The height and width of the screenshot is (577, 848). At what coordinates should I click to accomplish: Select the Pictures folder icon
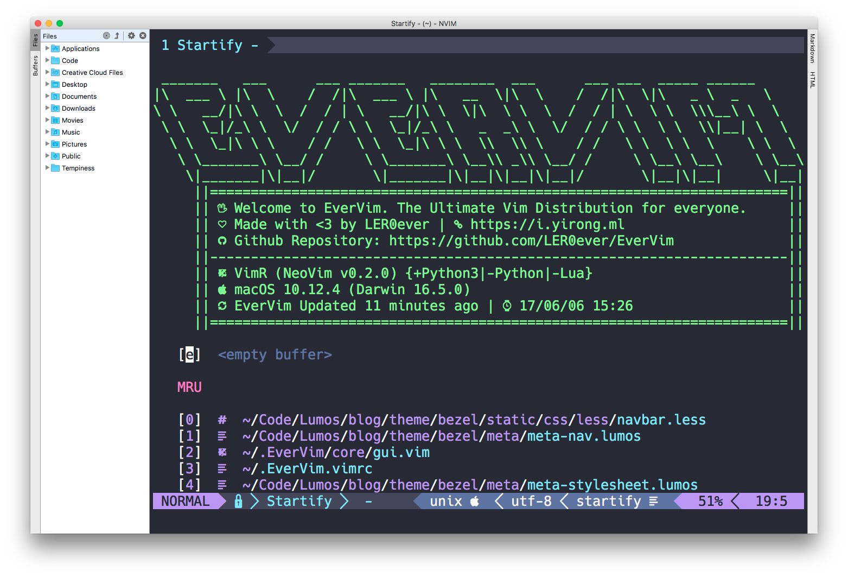tap(55, 144)
